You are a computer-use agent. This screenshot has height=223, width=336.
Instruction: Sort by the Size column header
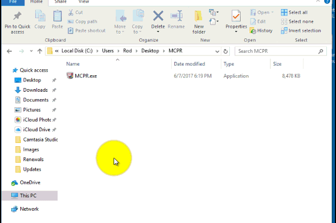click(x=277, y=64)
